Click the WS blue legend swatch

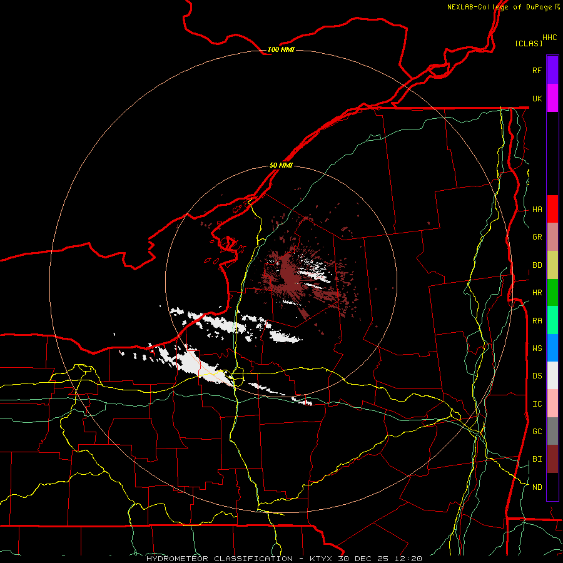tap(552, 348)
